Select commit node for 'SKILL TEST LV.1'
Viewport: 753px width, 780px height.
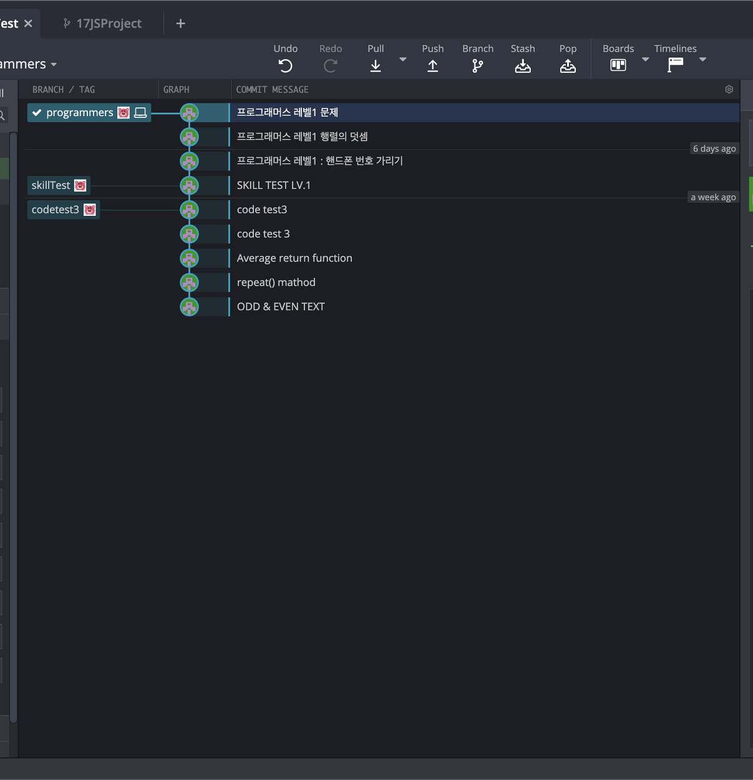[189, 185]
